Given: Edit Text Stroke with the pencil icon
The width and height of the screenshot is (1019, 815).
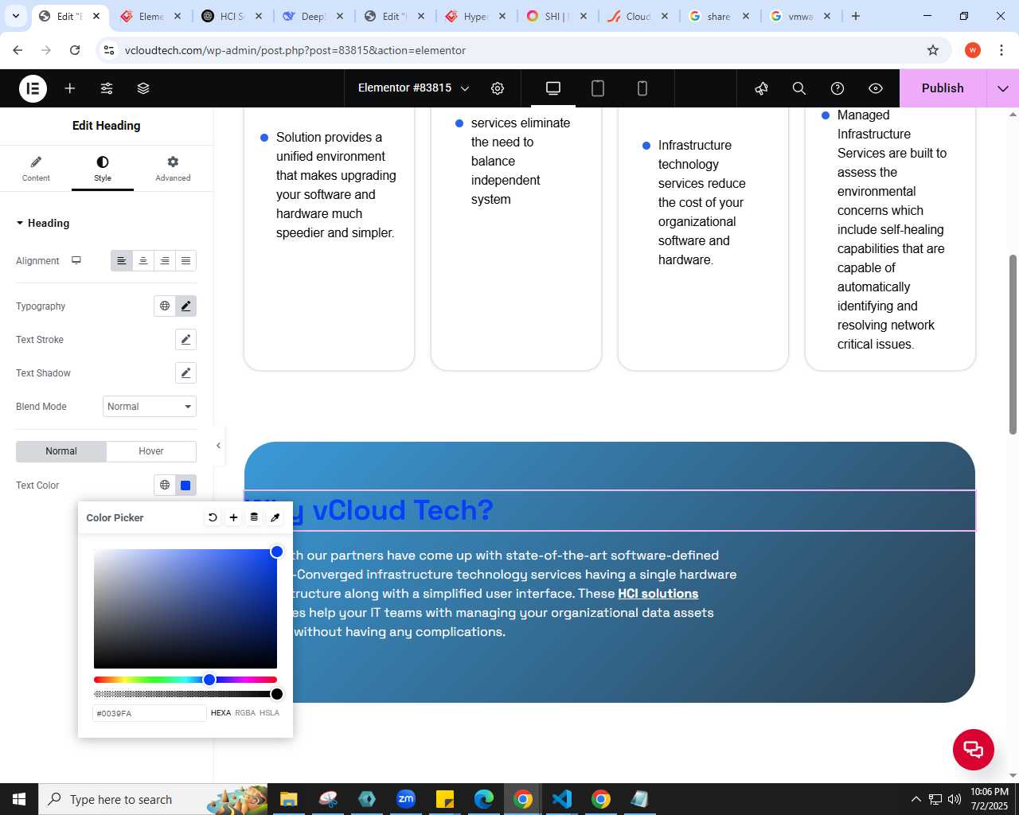Looking at the screenshot, I should pos(185,339).
